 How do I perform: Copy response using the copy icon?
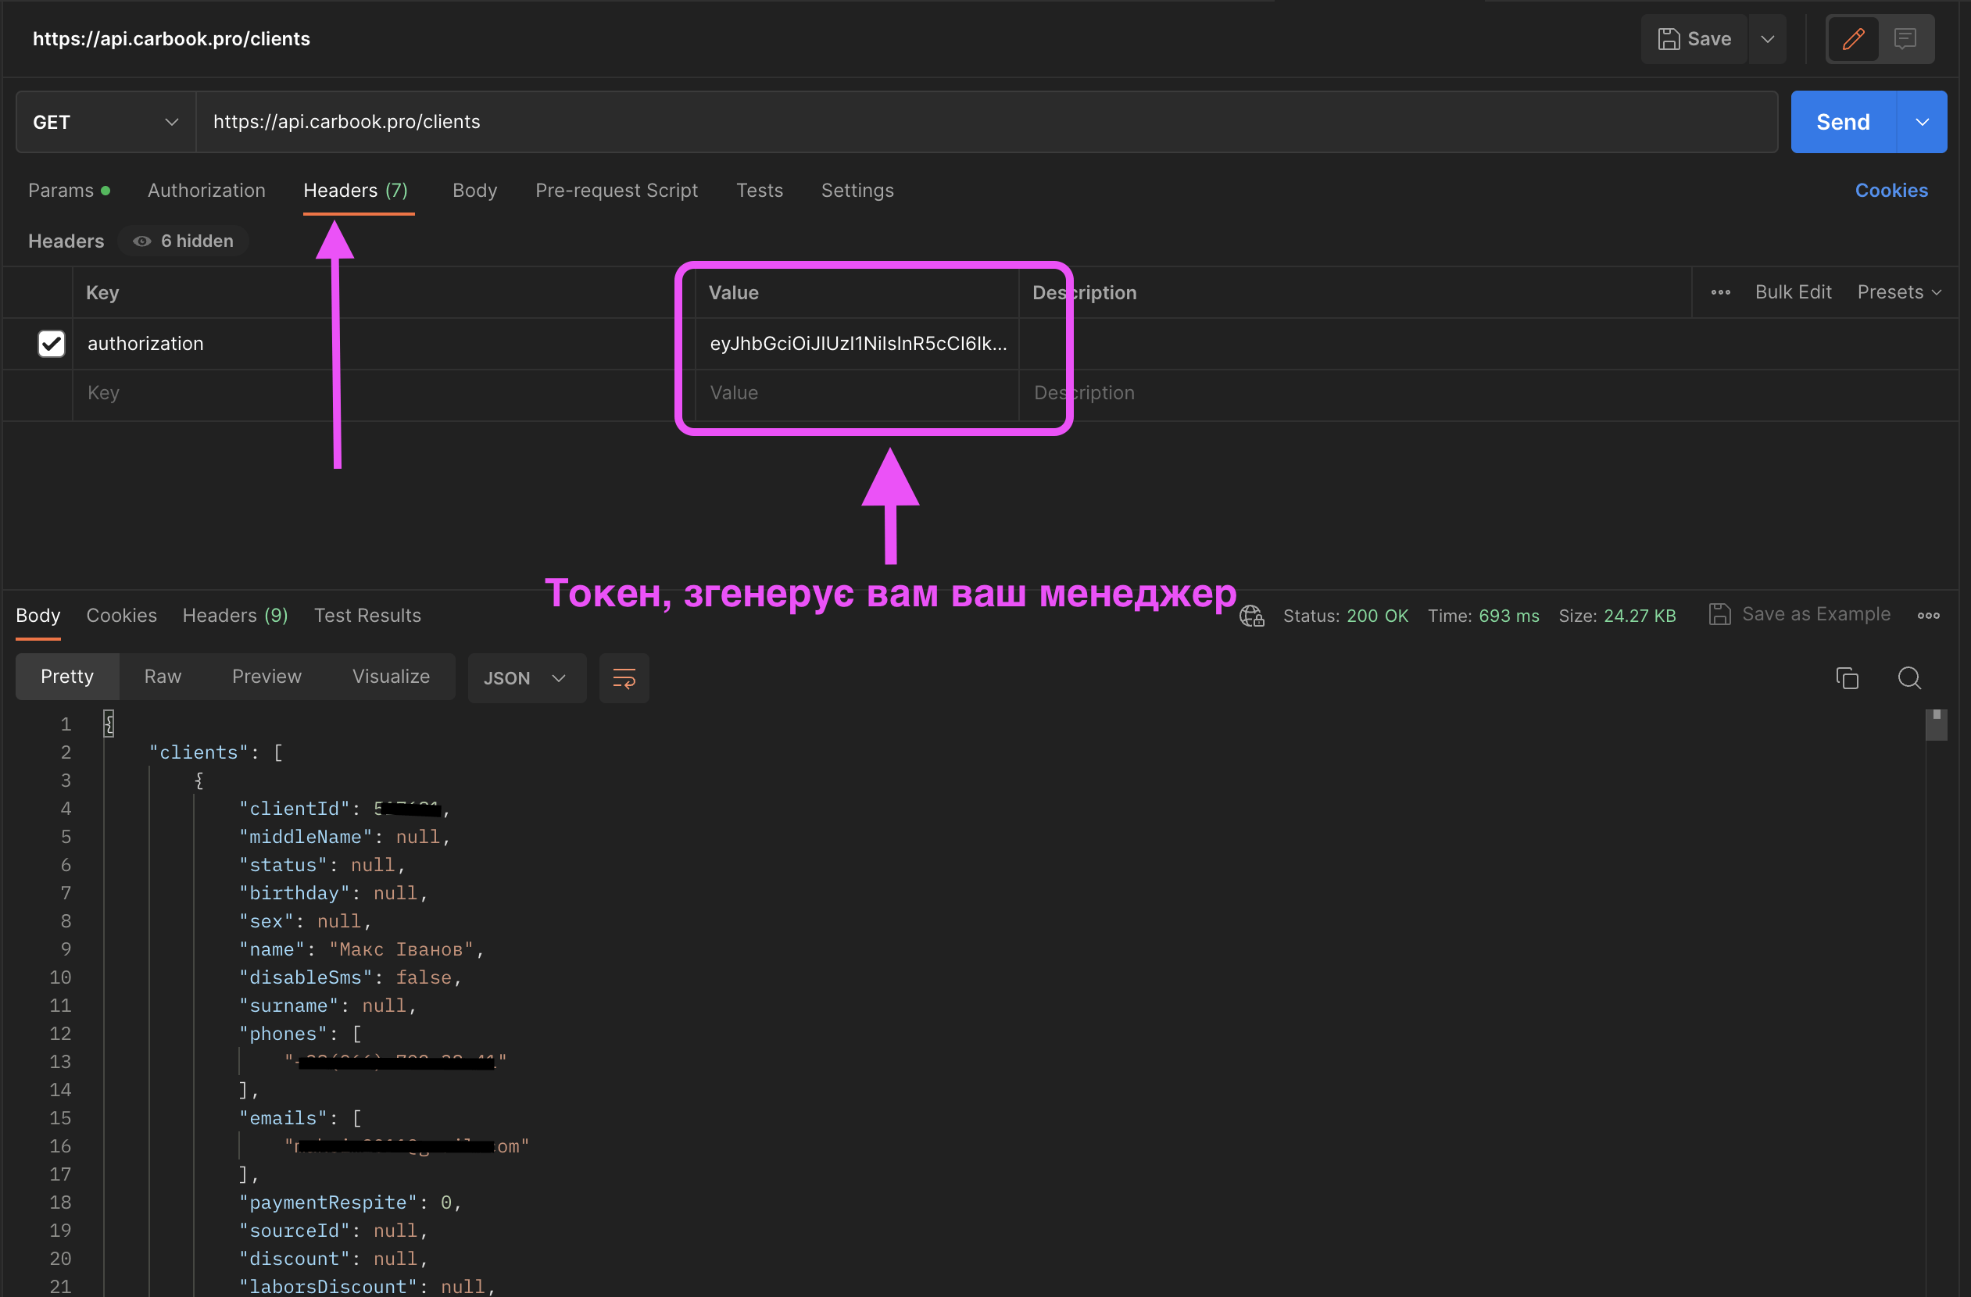coord(1847,678)
